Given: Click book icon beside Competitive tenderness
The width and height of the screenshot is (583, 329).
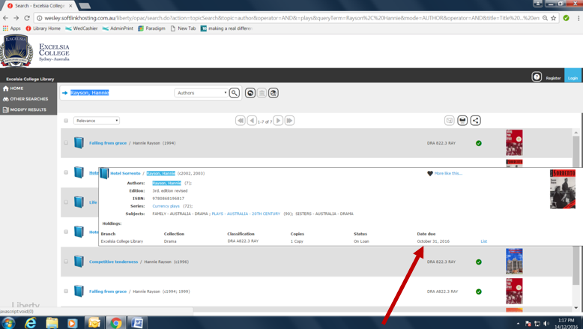Looking at the screenshot, I should pos(79,262).
